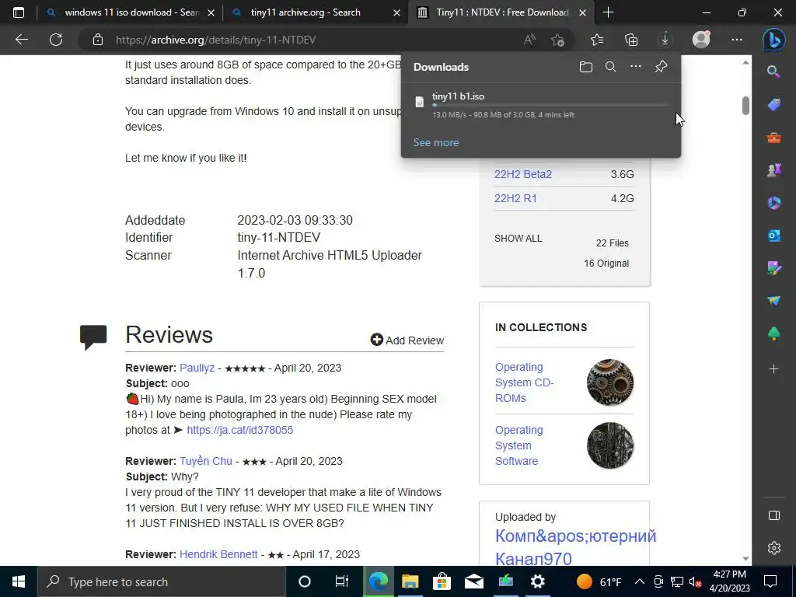Search downloads with magnifier icon
The image size is (796, 597).
point(611,67)
